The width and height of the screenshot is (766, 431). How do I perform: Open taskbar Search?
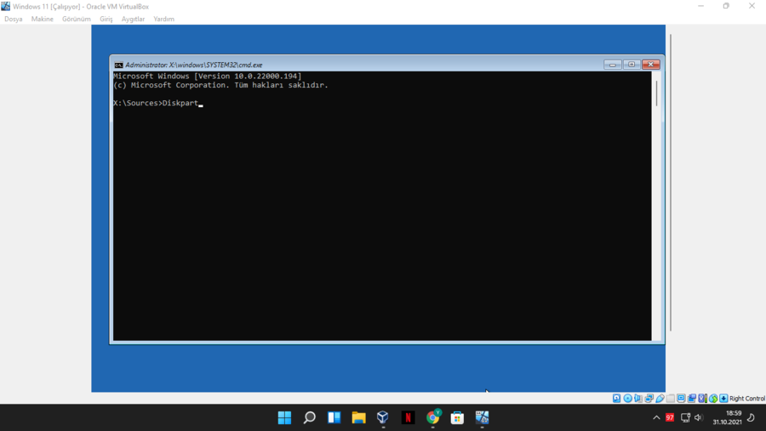309,417
